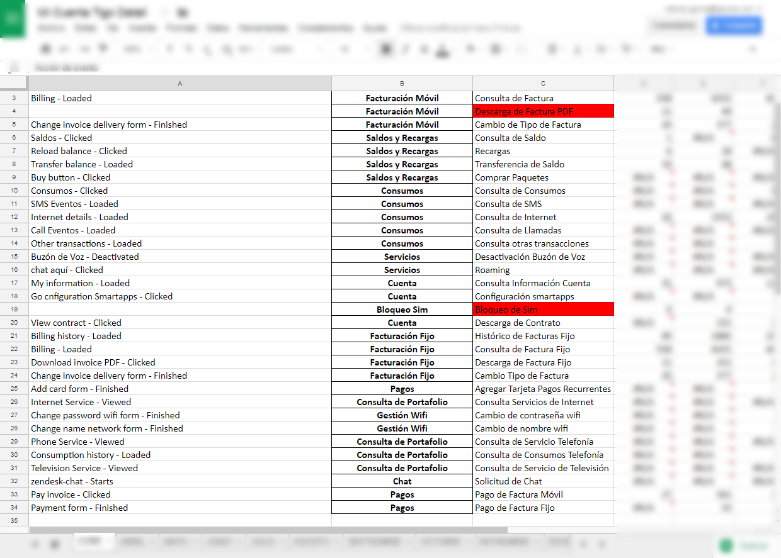Image resolution: width=781 pixels, height=558 pixels.
Task: Click the select-all corner box
Action: coord(14,83)
